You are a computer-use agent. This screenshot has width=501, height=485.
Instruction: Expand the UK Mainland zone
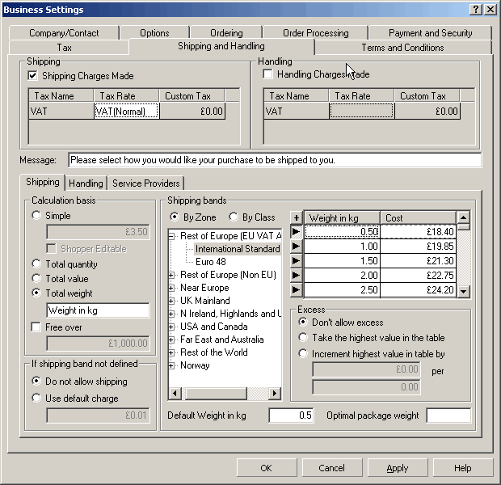tap(172, 301)
